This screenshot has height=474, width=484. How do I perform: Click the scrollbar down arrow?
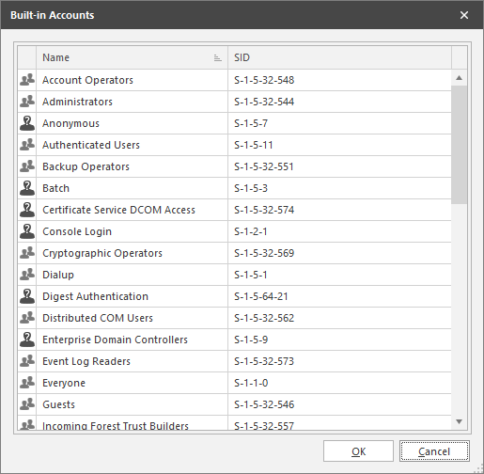pos(459,421)
